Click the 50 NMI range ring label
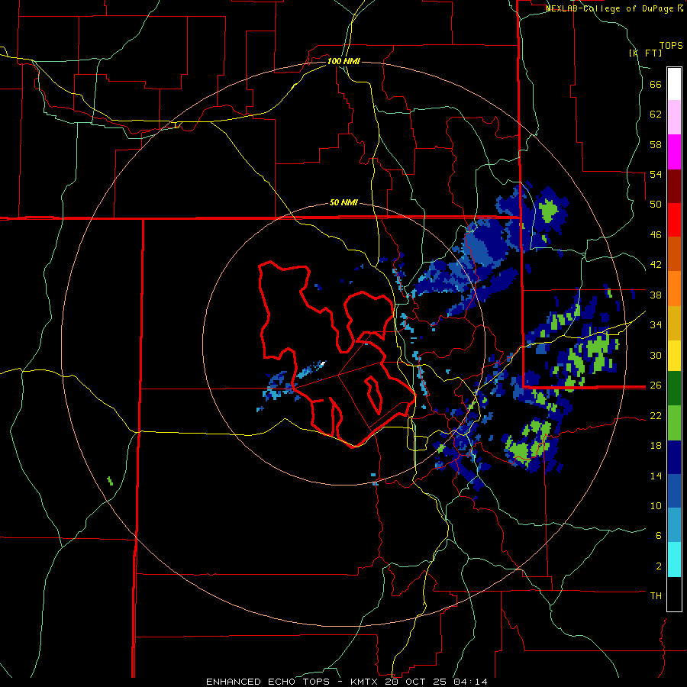687x687 pixels. point(343,202)
